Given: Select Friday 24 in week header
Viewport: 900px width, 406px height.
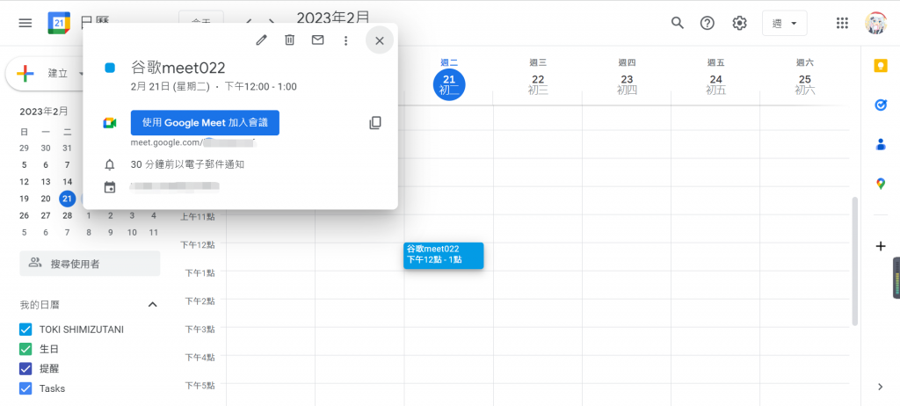Looking at the screenshot, I should tap(715, 83).
